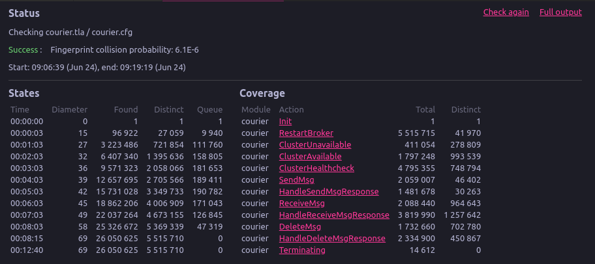This screenshot has height=264, width=595.
Task: Jump to ClusterUnavailable action
Action: tap(315, 145)
